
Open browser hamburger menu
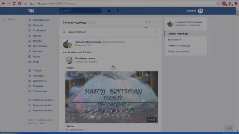pos(236,3)
